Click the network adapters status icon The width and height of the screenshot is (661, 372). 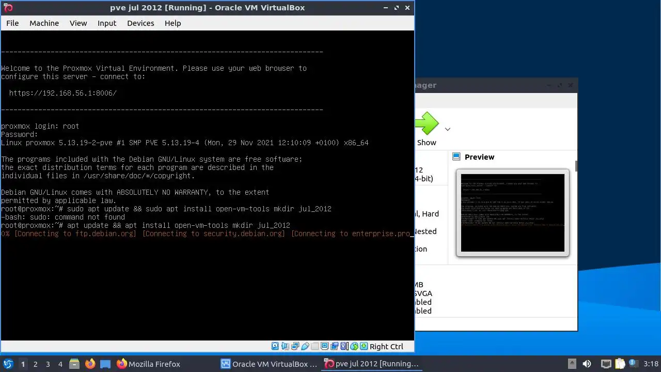[x=295, y=346]
